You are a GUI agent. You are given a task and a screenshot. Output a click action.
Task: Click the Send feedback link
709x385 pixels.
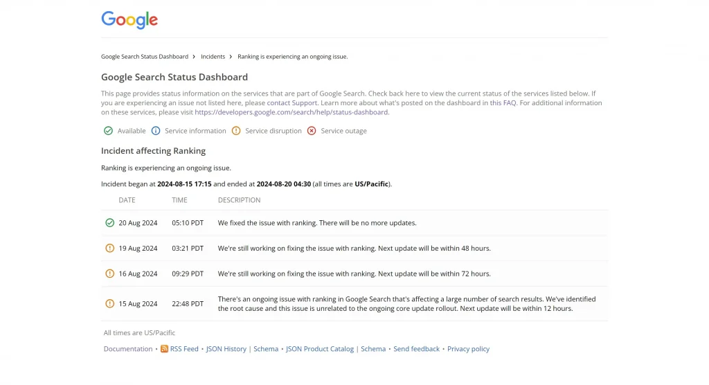coord(416,349)
